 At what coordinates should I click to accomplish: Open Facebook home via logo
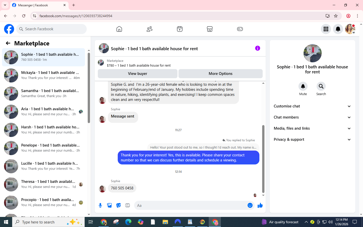pos(9,29)
